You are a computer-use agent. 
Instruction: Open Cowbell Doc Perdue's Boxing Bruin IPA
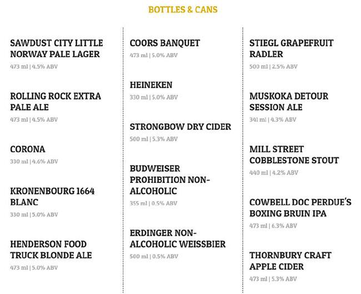coord(300,208)
